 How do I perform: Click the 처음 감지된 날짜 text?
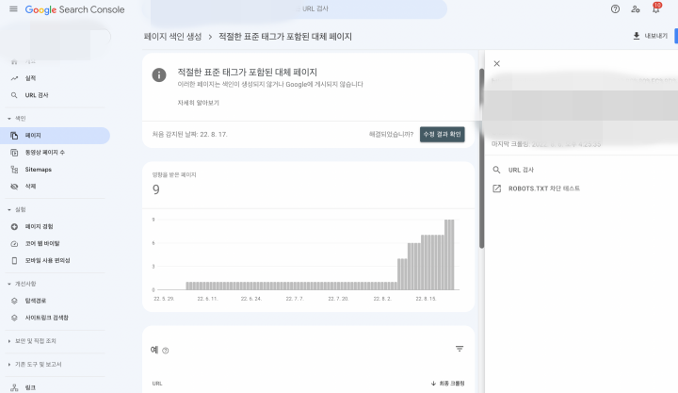(x=190, y=135)
